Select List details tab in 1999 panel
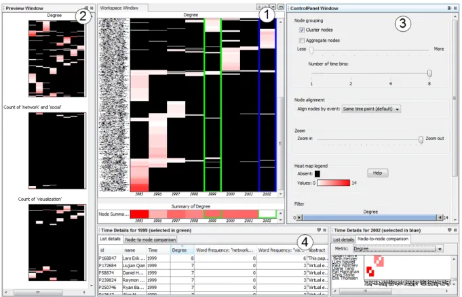The image size is (462, 297). [x=110, y=239]
